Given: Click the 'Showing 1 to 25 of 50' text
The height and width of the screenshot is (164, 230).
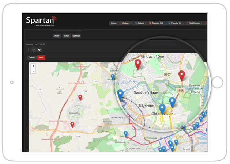Looking at the screenshot, I should click(x=35, y=44).
